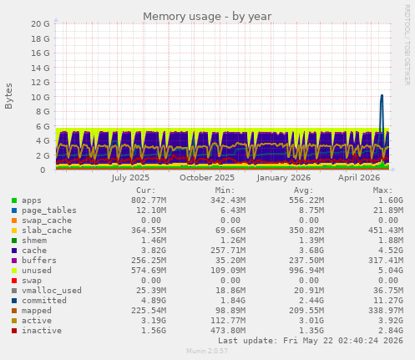Click the mapped current value 225.54M
Image resolution: width=415 pixels, height=360 pixels.
coord(149,311)
